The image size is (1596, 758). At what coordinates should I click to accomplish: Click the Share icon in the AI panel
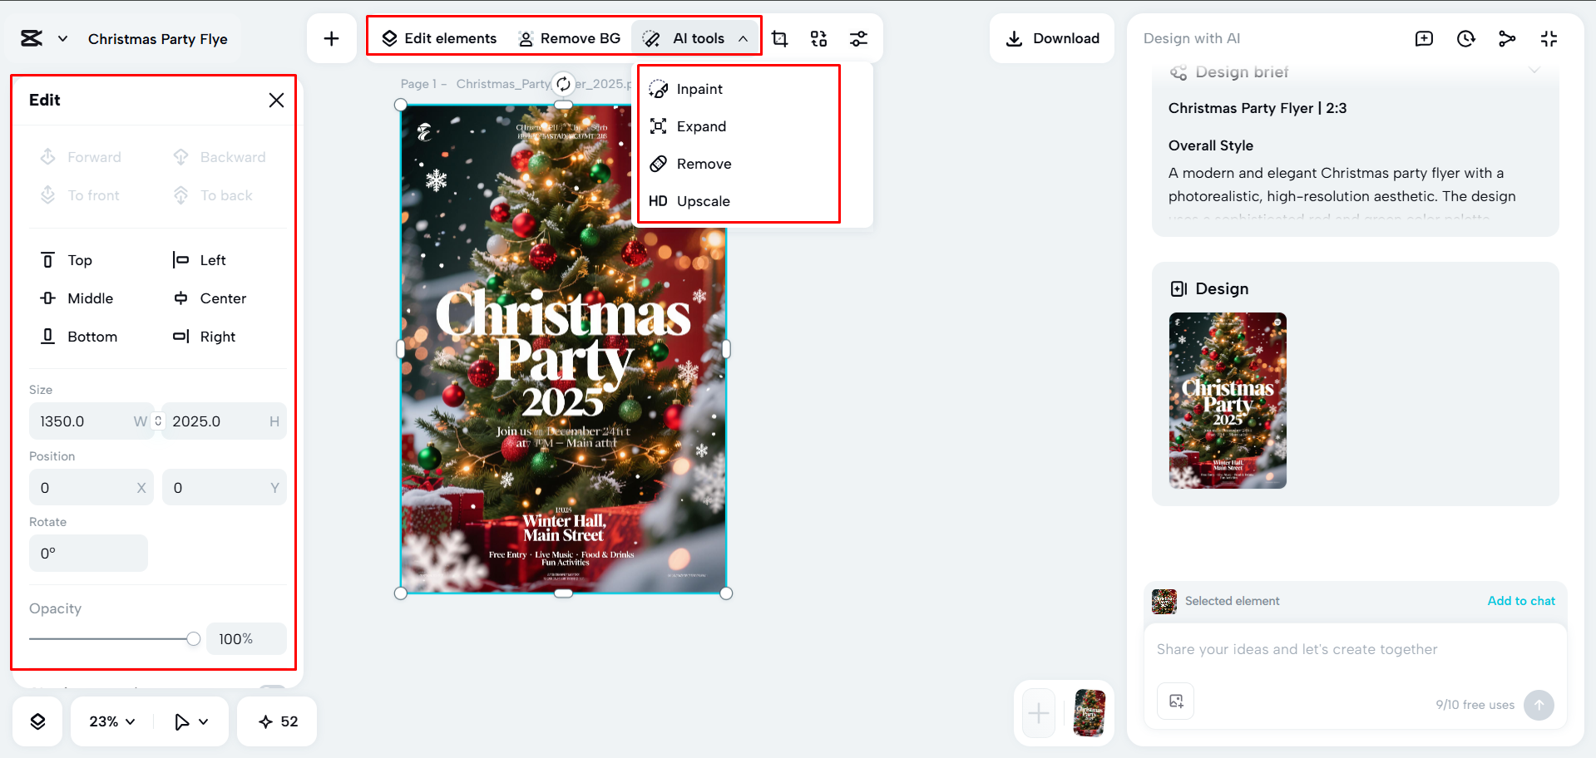point(1507,38)
